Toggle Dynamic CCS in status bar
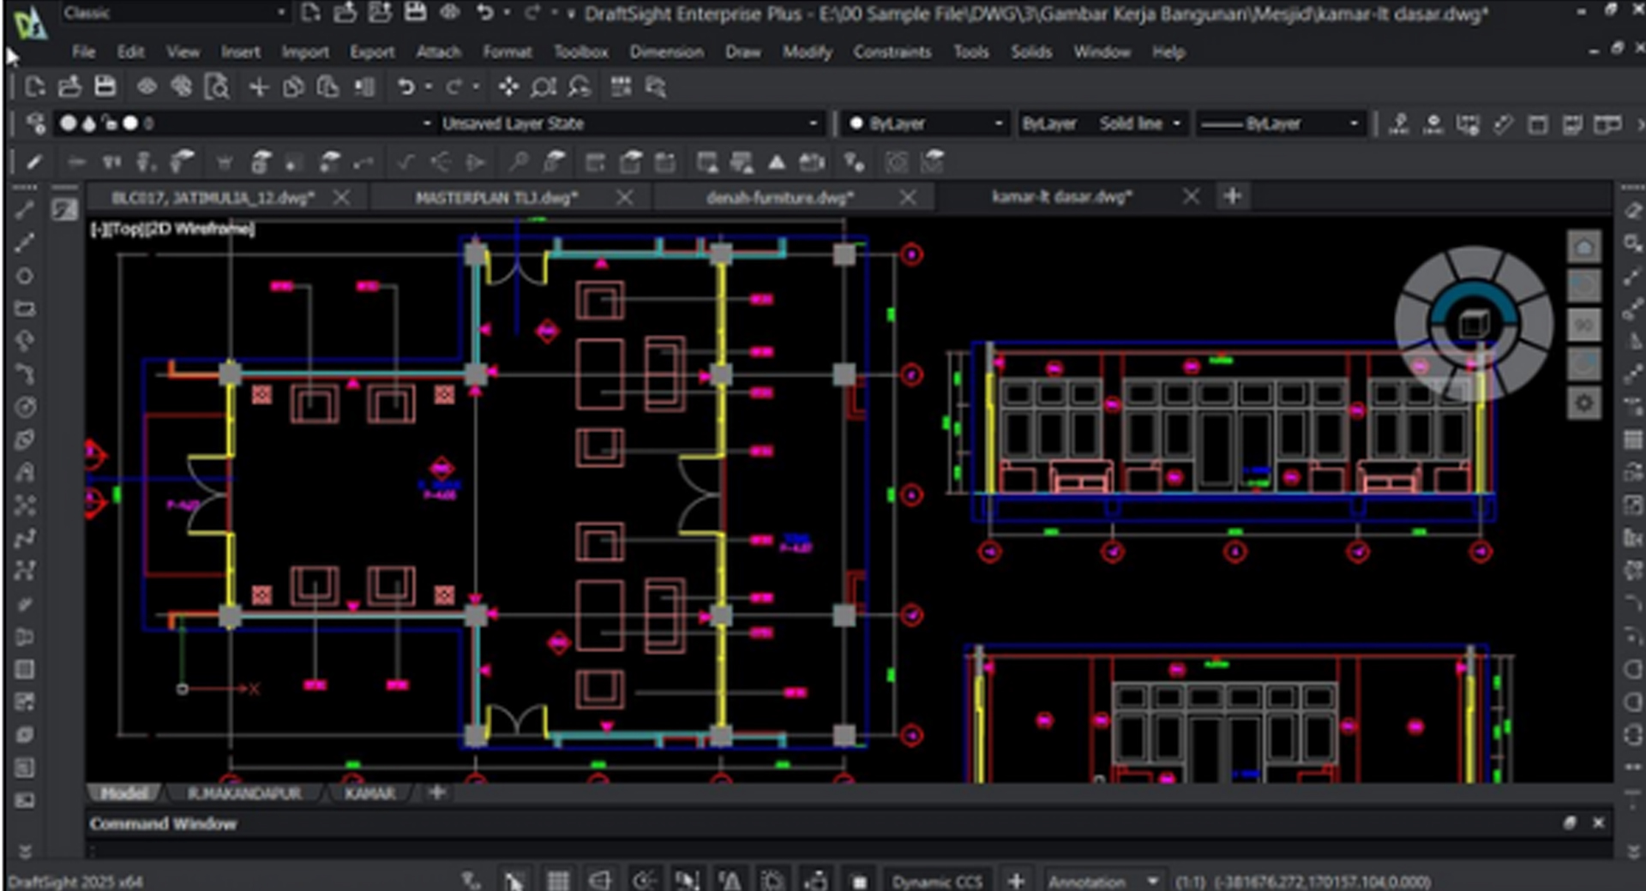 click(x=936, y=881)
